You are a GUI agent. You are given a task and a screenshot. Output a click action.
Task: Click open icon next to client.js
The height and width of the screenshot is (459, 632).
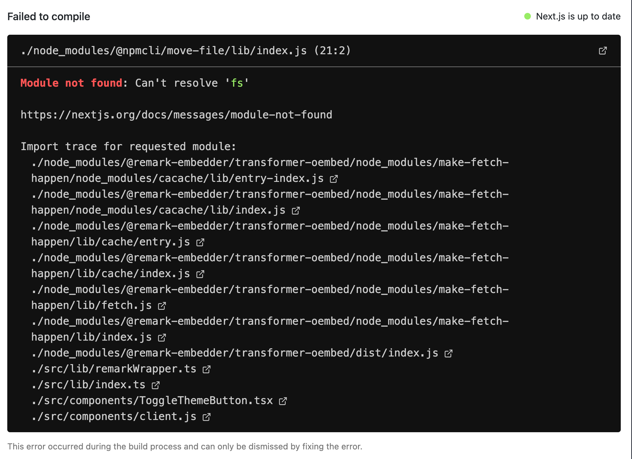pyautogui.click(x=207, y=417)
